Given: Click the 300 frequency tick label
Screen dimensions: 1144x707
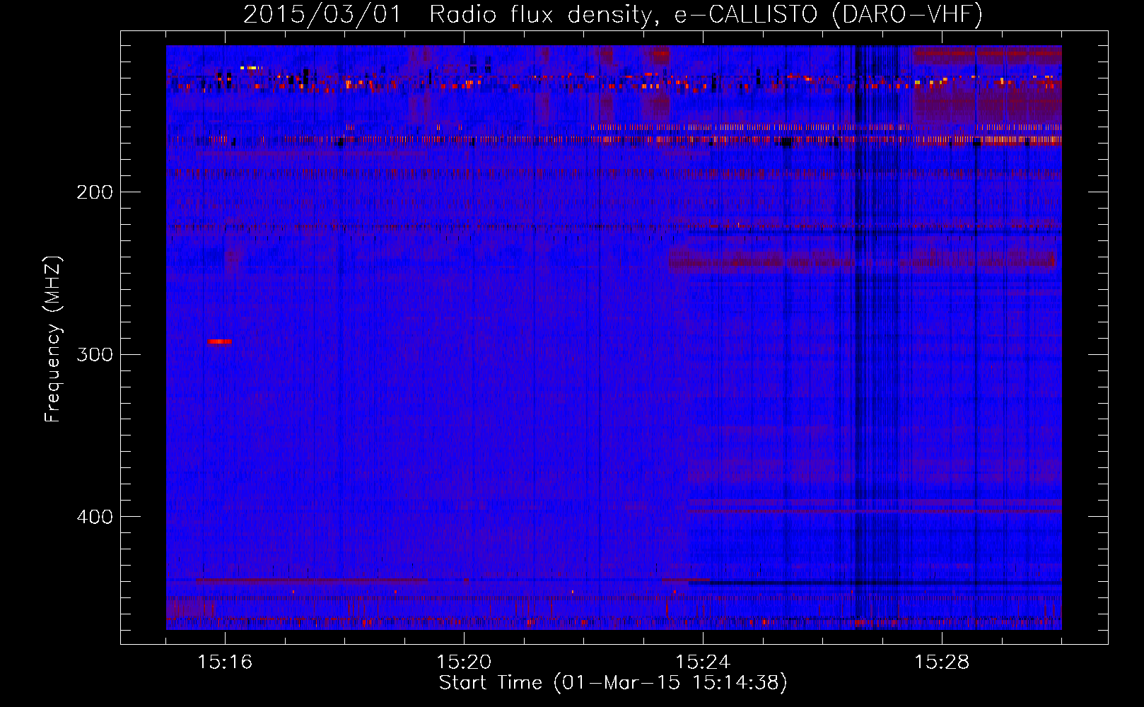Looking at the screenshot, I should click(x=95, y=354).
